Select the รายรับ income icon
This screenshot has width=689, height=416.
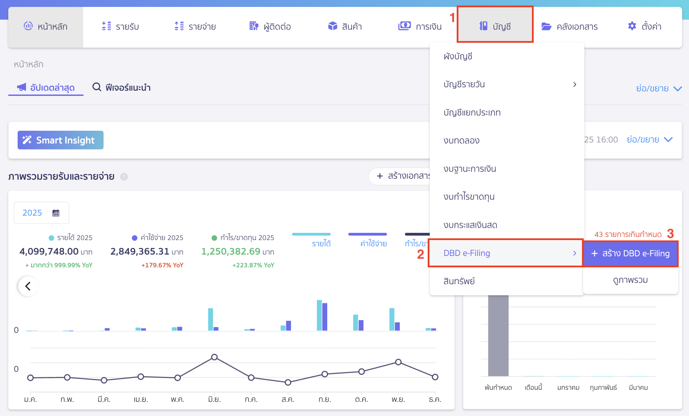coord(107,26)
